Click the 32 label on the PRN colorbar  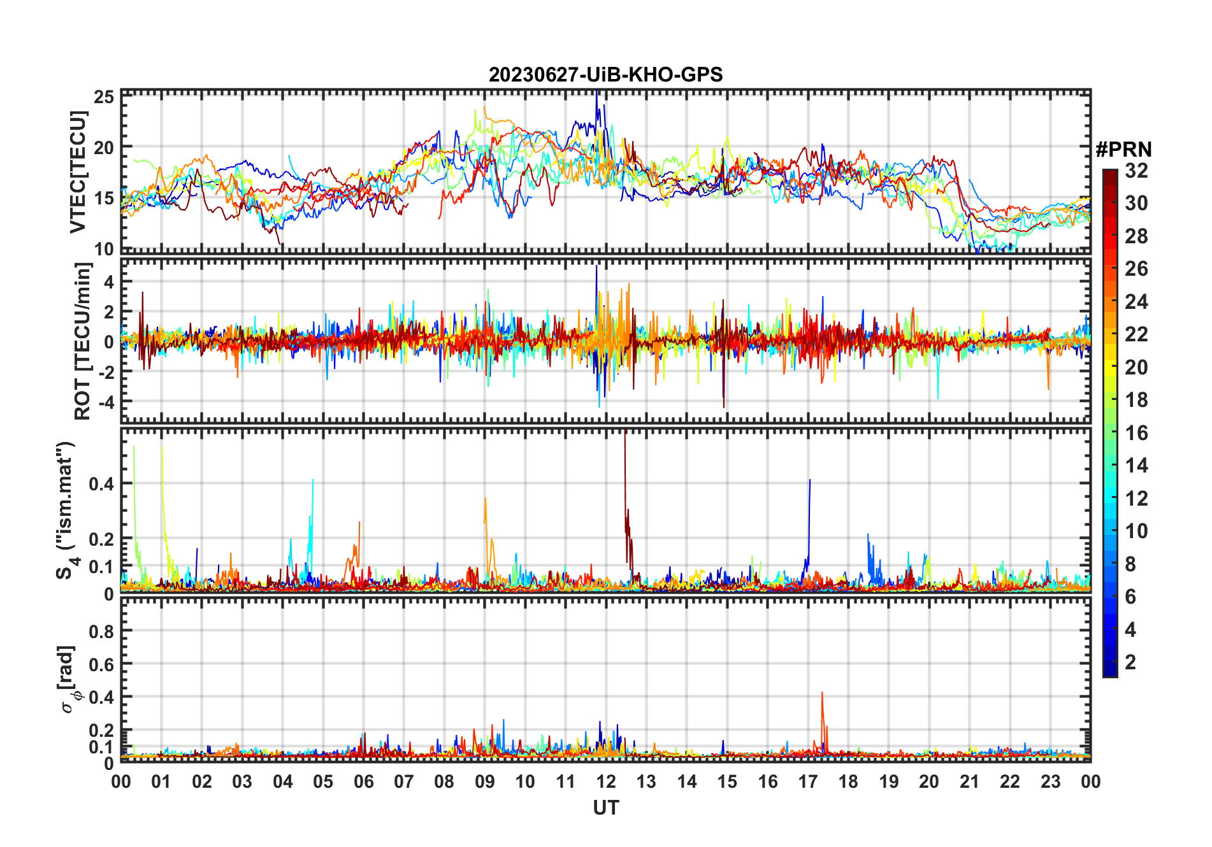point(1136,171)
